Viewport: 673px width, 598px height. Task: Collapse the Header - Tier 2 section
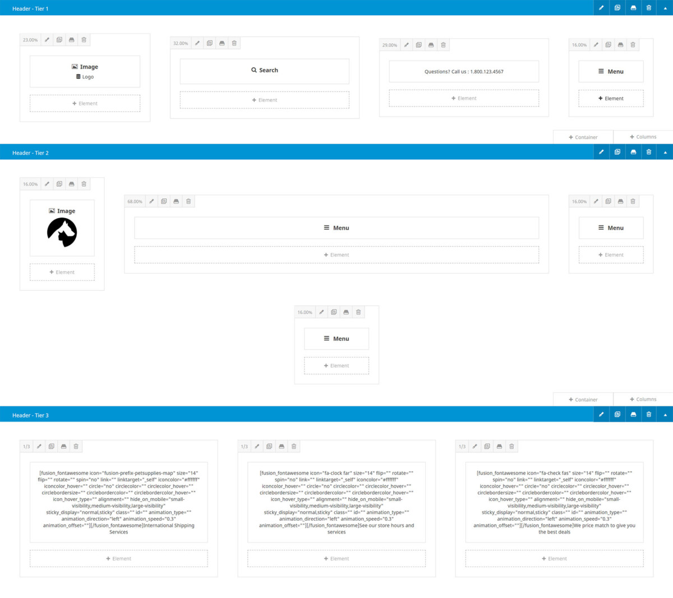click(x=664, y=152)
